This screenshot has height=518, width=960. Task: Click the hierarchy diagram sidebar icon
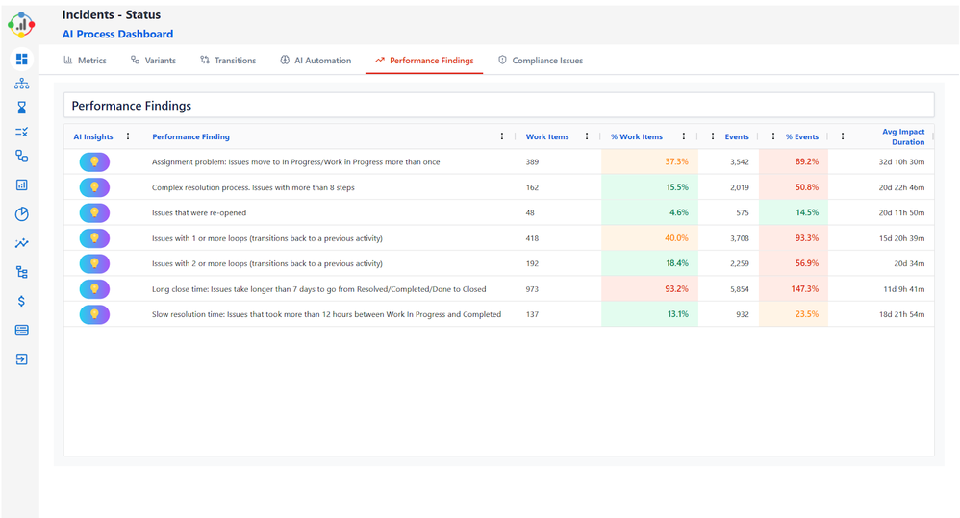tap(21, 84)
